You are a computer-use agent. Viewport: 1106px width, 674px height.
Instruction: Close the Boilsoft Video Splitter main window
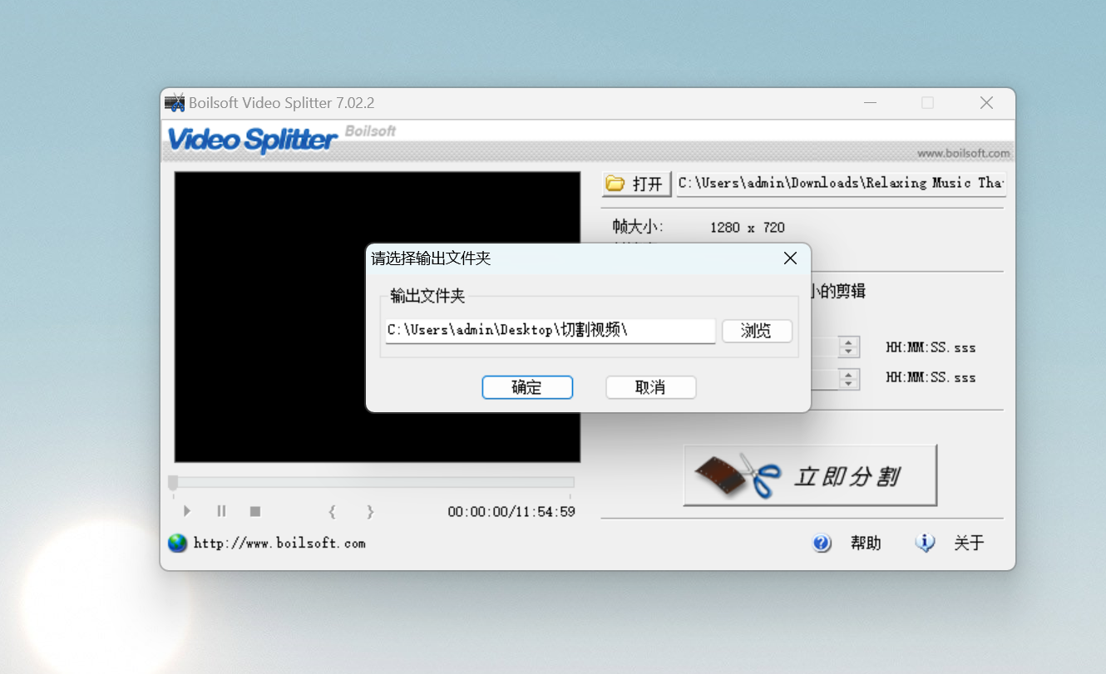(986, 103)
